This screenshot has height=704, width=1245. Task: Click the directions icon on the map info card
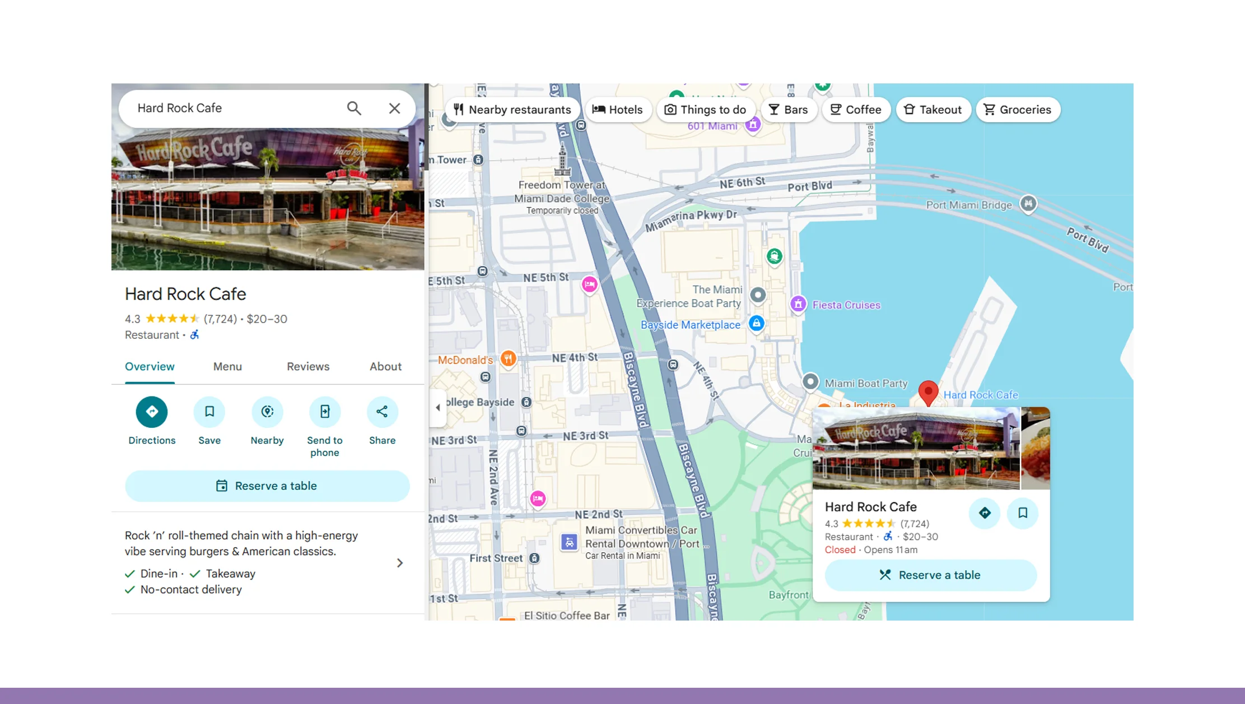[x=984, y=513]
